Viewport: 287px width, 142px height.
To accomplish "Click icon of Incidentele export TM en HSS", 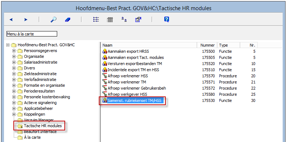I will pos(105,70).
